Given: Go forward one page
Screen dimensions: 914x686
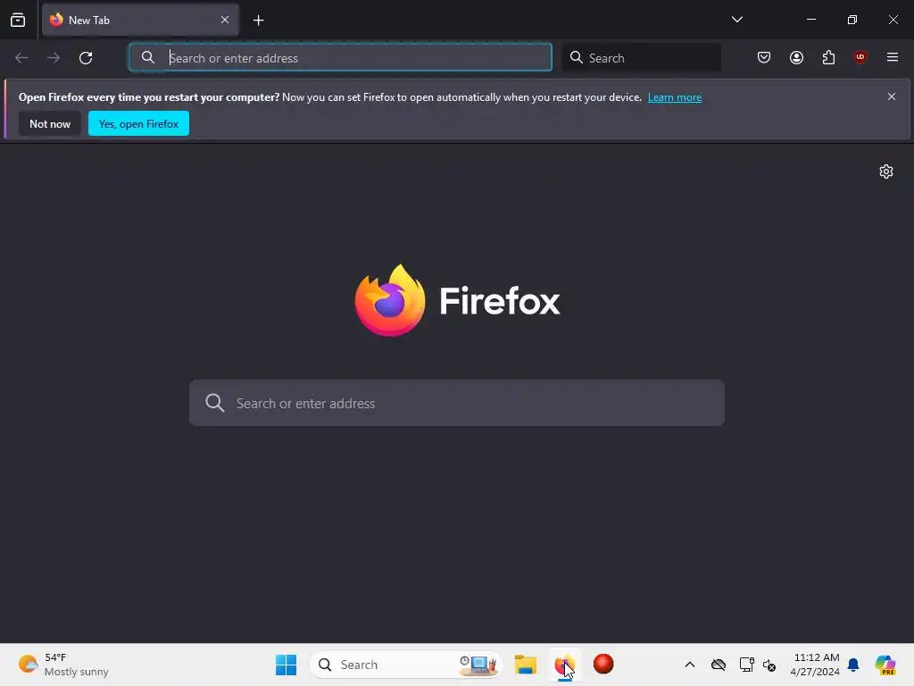Looking at the screenshot, I should (x=53, y=58).
